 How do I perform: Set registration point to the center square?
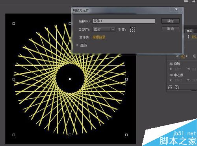click(133, 30)
